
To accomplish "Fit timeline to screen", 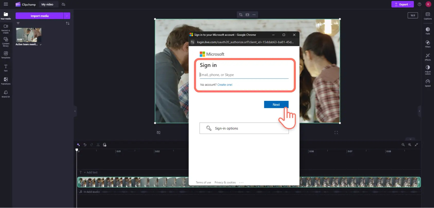I will coord(416,145).
